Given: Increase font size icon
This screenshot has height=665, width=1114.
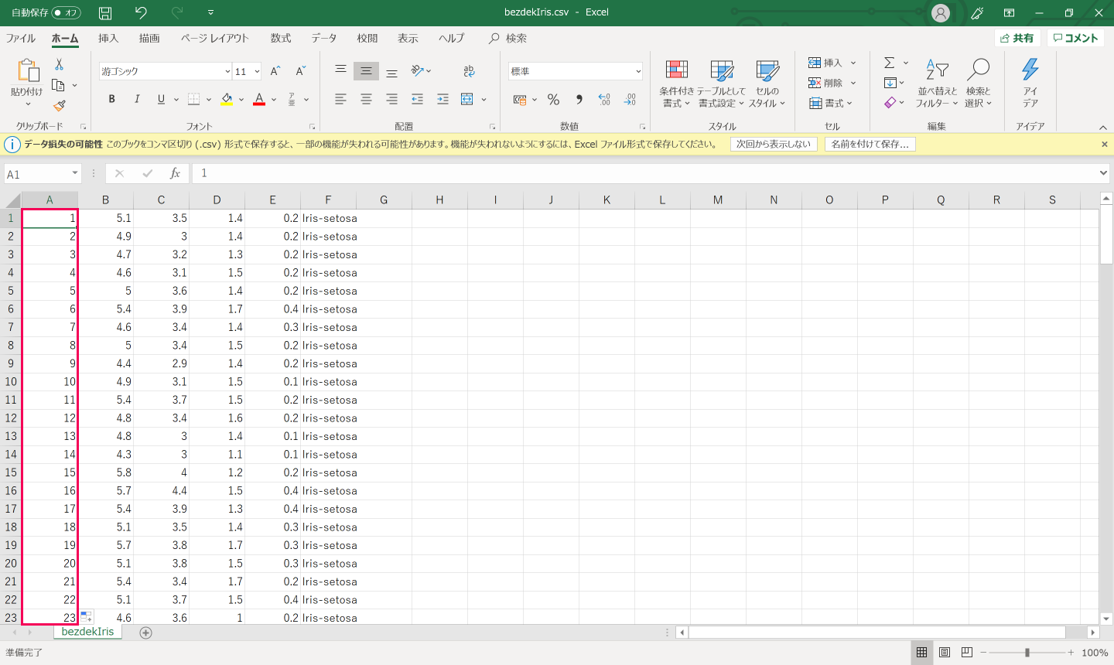Looking at the screenshot, I should pyautogui.click(x=275, y=71).
